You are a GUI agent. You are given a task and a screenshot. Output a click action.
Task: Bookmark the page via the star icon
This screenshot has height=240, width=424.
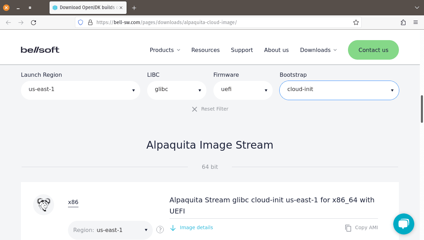(356, 22)
